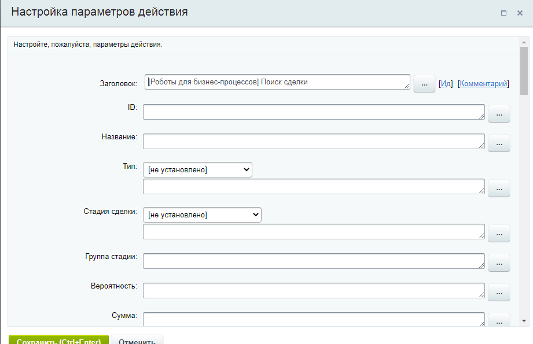Expand the Тип dropdown list
The image size is (533, 344).
tap(197, 170)
